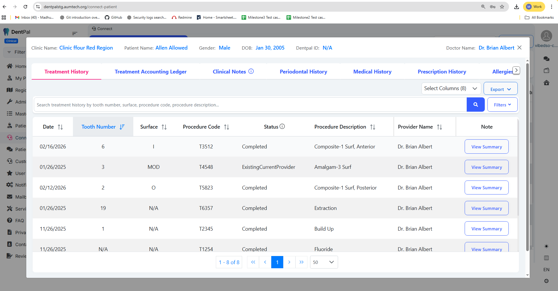558x291 pixels.
Task: Expand the Export dropdown menu
Action: (x=500, y=89)
